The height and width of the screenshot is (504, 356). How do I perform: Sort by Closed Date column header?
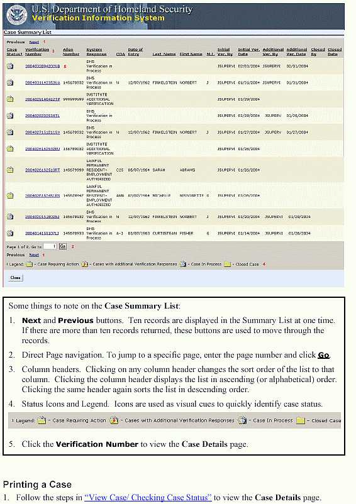pos(335,52)
